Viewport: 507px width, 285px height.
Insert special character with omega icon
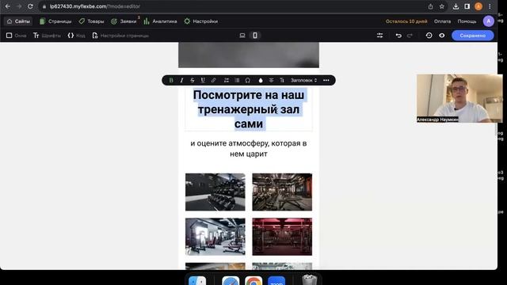coord(248,80)
